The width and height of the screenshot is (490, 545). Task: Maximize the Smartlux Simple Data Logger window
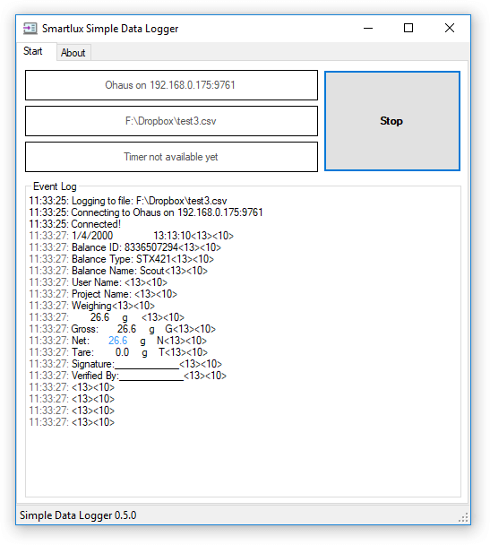coord(408,28)
